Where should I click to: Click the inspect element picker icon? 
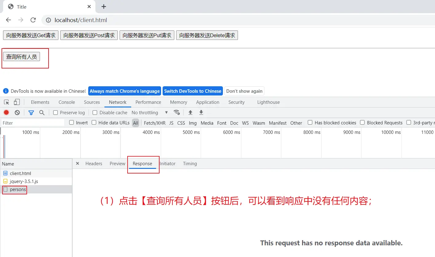[x=6, y=102]
